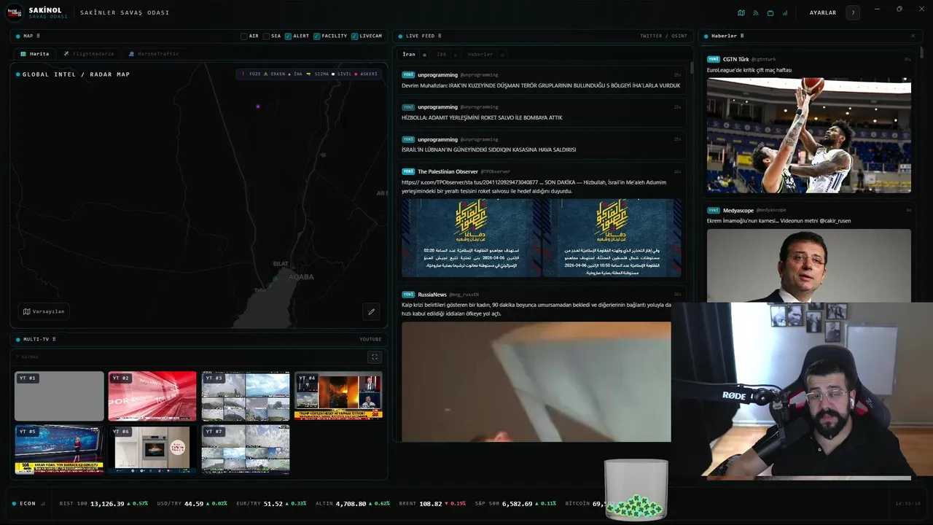This screenshot has height=525, width=933.
Task: Click the GLOBAL INTEL / RADAR MAP heading
Action: (x=76, y=74)
